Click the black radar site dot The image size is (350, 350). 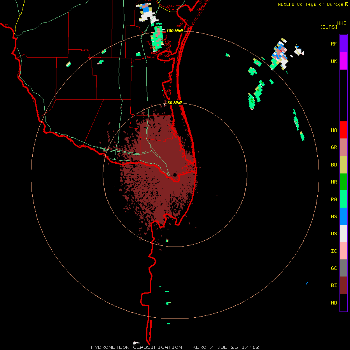click(175, 175)
